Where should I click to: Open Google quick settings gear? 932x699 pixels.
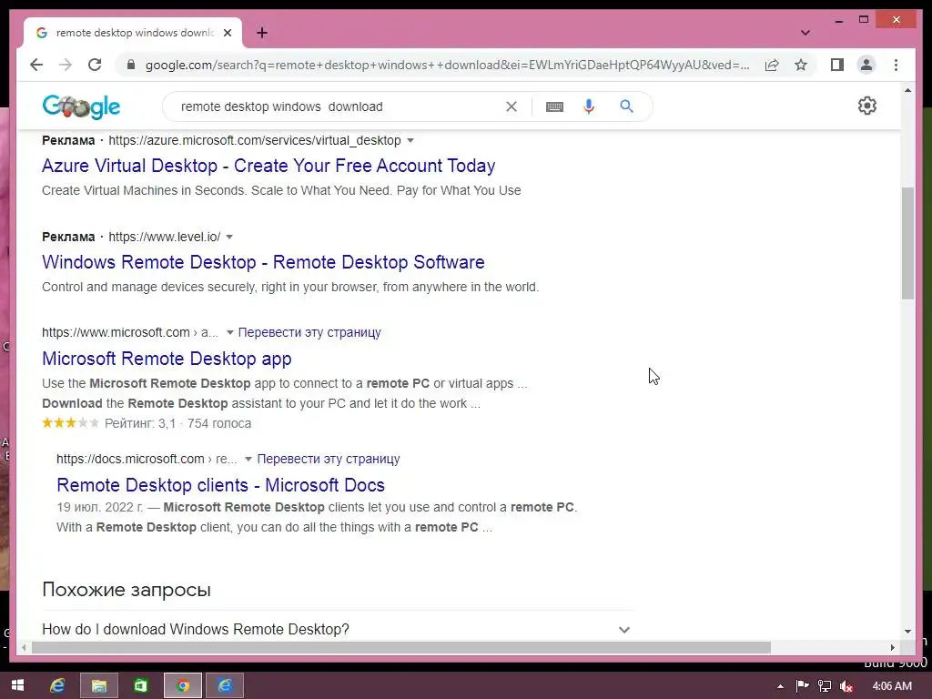click(x=867, y=106)
